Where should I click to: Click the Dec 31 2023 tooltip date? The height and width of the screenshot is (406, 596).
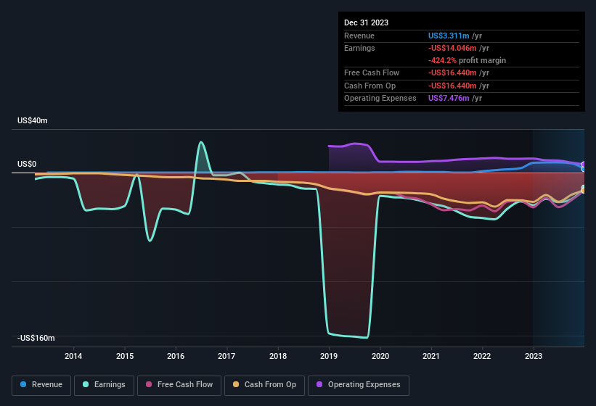[366, 22]
